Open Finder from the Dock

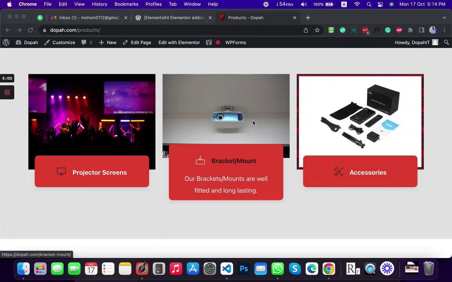24,269
